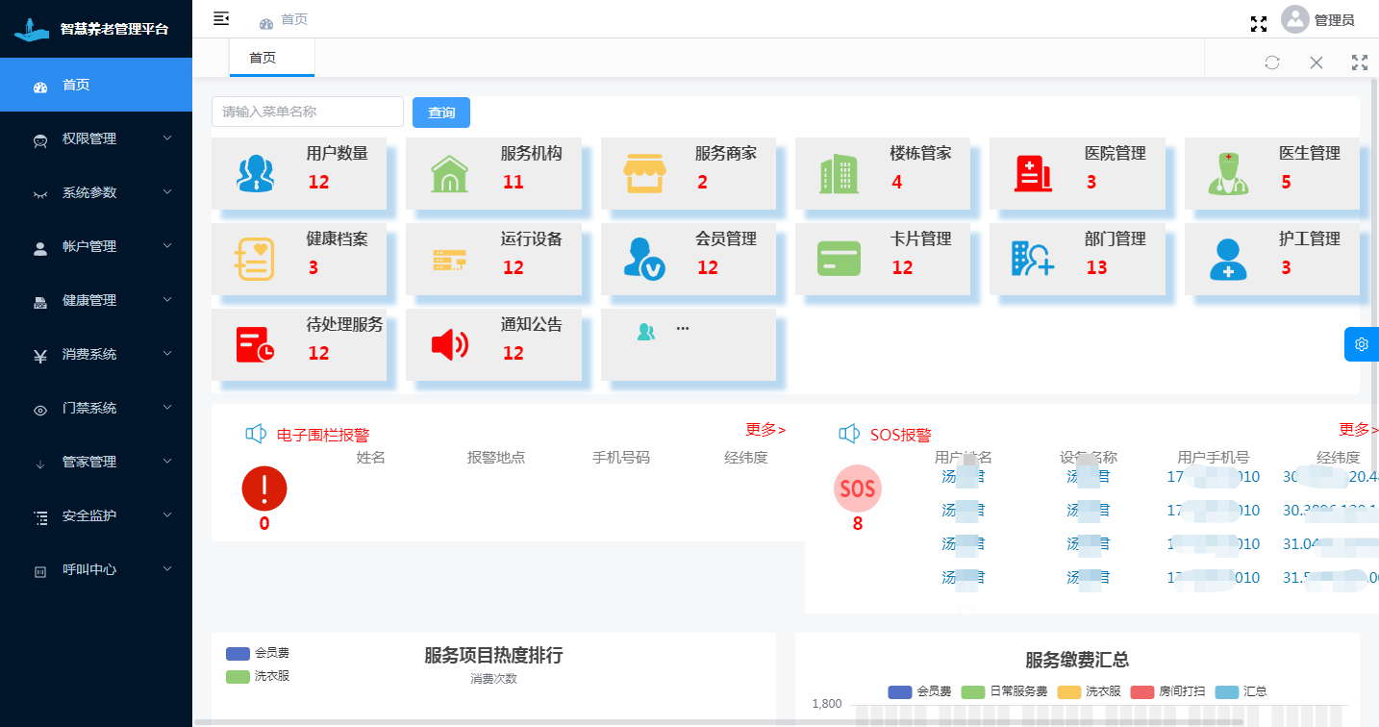The height and width of the screenshot is (727, 1379).
Task: Click the 服务商家 shop icon
Action: (x=644, y=174)
